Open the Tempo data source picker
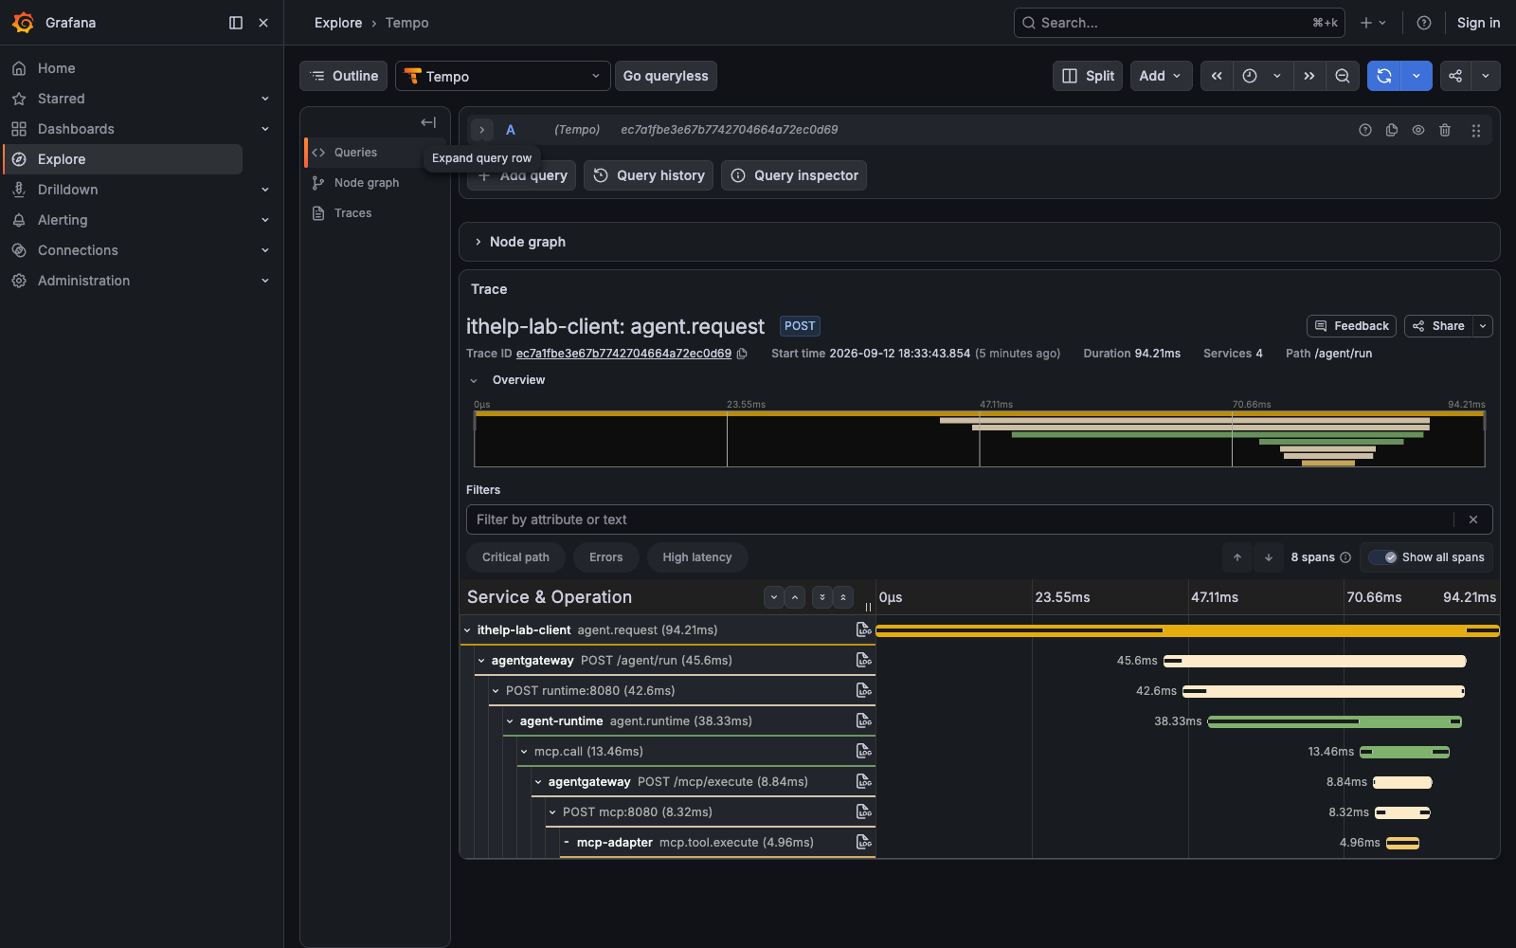This screenshot has width=1516, height=948. pyautogui.click(x=503, y=76)
